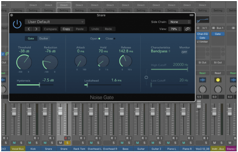Adjust the Threshold knob
Screen dimensions: 238x152
24,62
